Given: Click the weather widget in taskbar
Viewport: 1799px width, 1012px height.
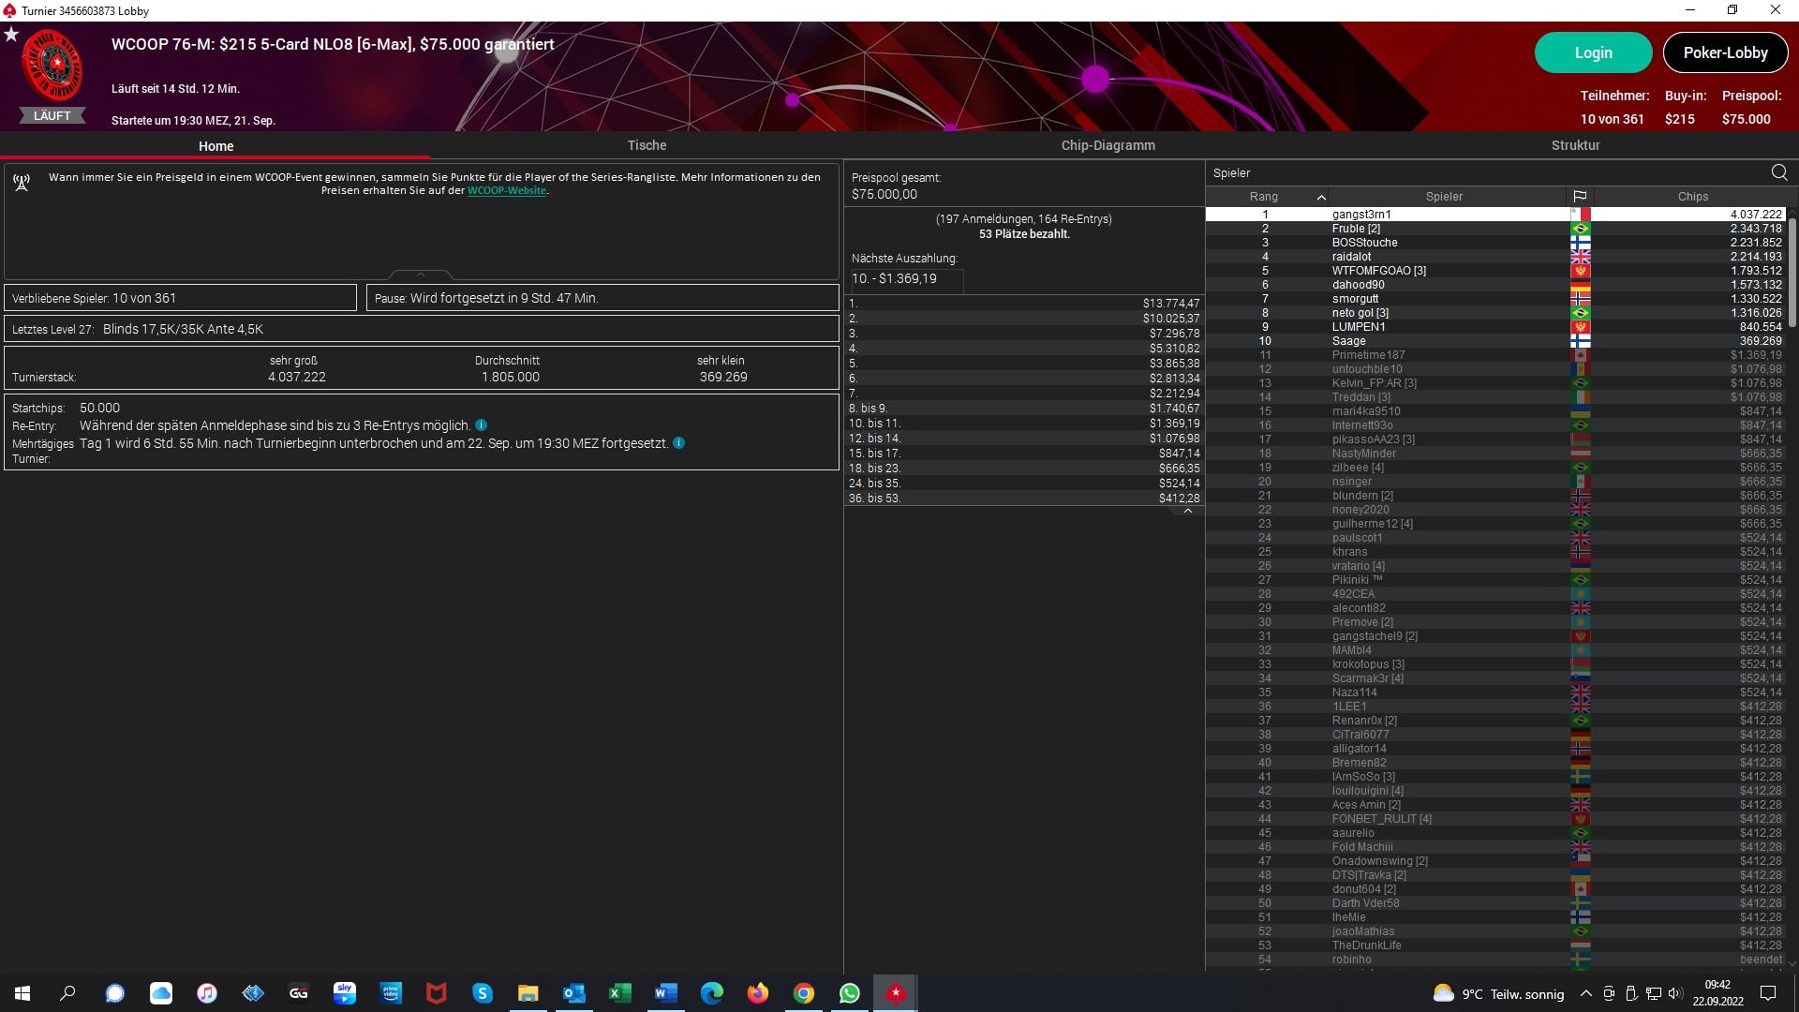Looking at the screenshot, I should (1498, 994).
